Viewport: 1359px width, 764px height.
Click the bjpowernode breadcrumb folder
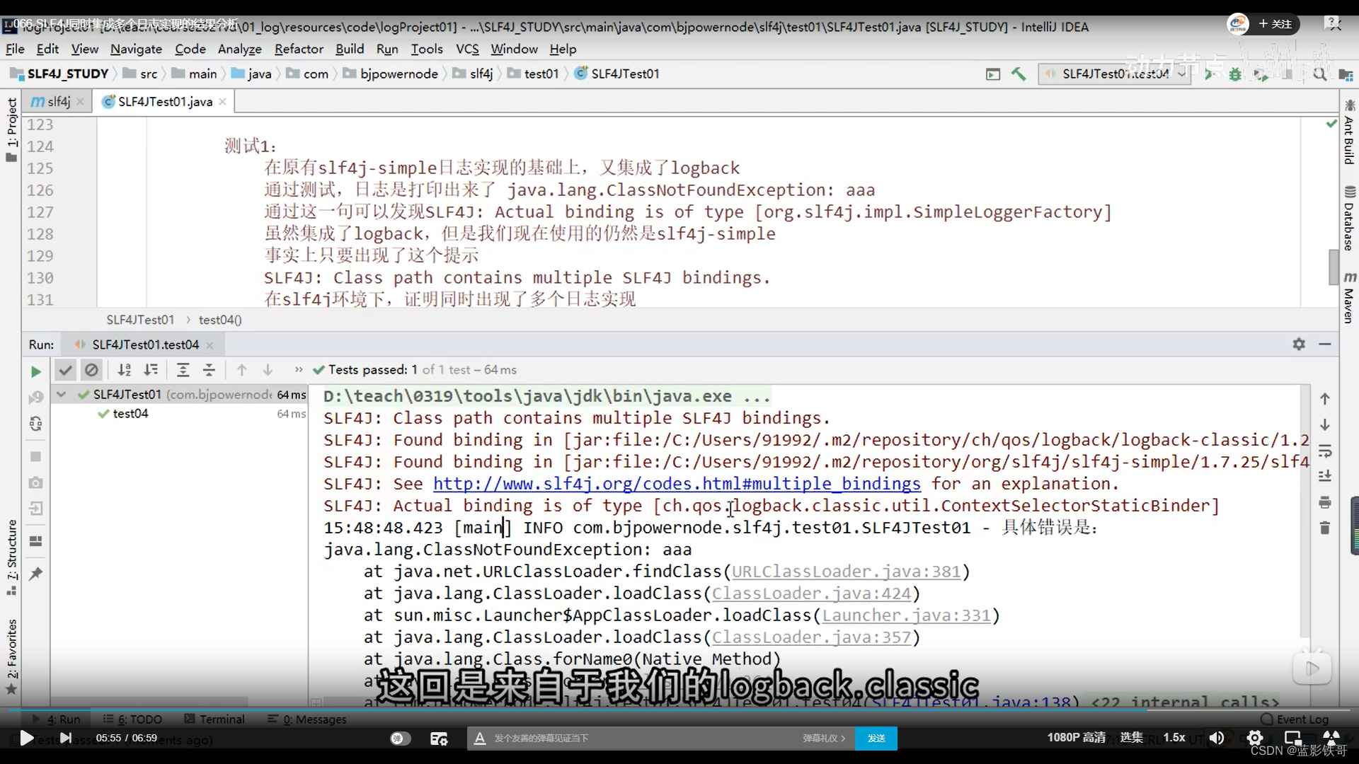click(x=391, y=74)
